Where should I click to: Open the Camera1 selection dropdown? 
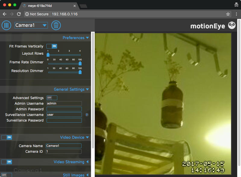click(x=31, y=25)
